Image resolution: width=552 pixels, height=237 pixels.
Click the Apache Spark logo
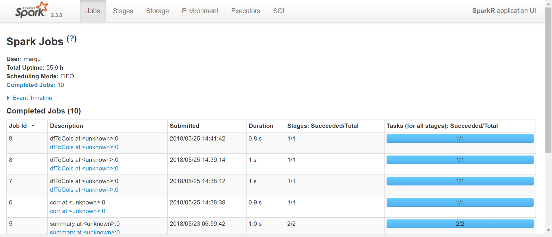pos(32,10)
